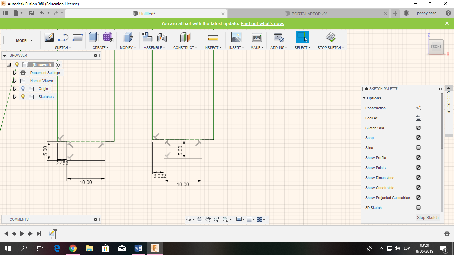Open the Scripts and Add-Ins icon

[x=279, y=37]
